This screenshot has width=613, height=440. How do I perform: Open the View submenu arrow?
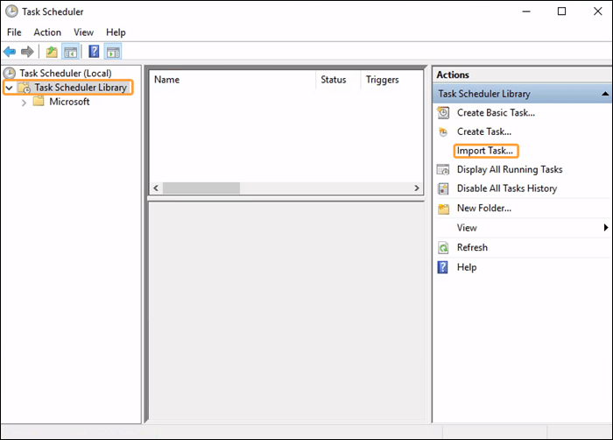point(606,227)
